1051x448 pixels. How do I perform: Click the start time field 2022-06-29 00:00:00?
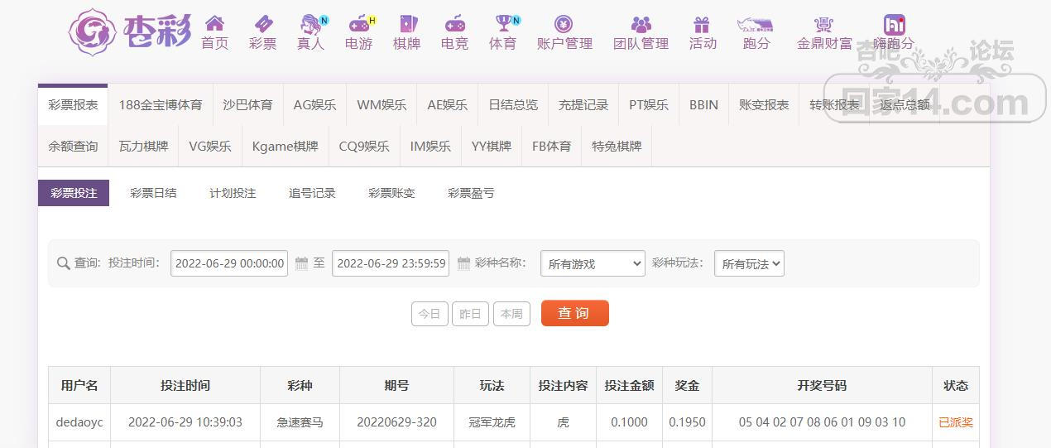coord(229,263)
